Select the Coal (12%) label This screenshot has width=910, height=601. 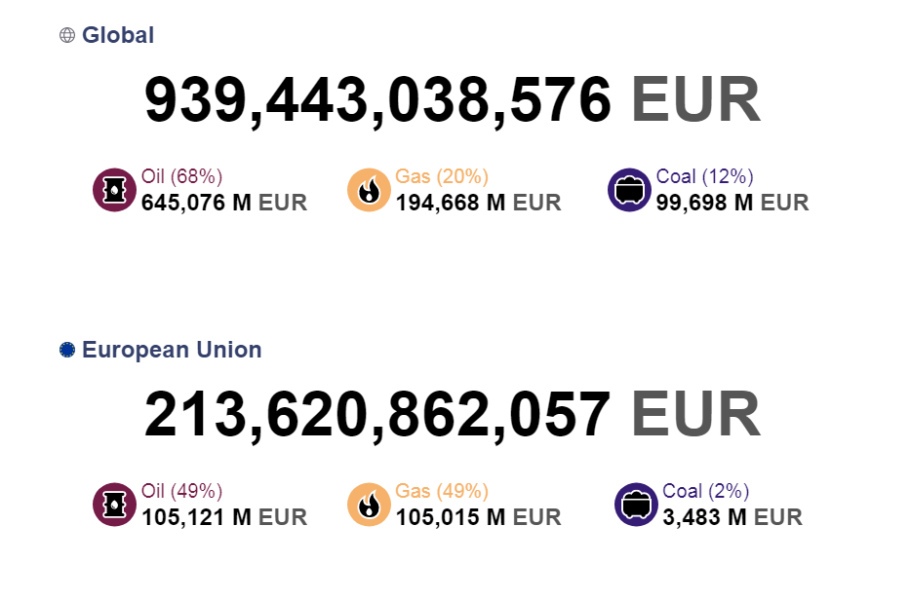tap(705, 176)
